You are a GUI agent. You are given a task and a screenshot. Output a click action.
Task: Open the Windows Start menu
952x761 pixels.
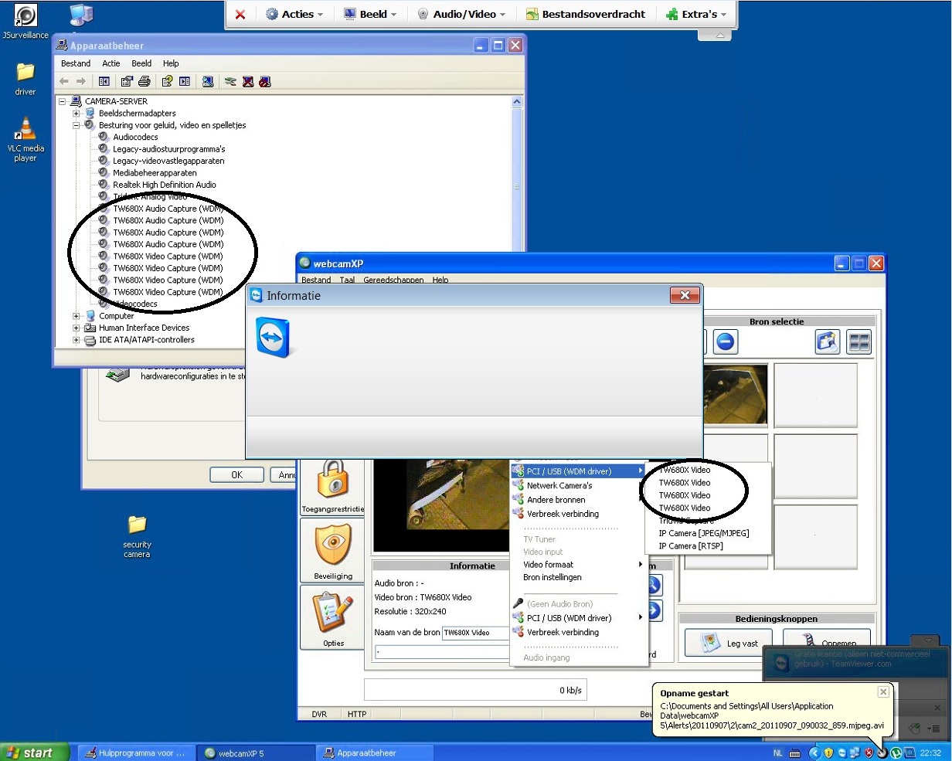34,753
